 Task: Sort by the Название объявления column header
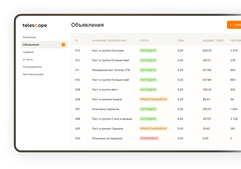[x=109, y=41]
